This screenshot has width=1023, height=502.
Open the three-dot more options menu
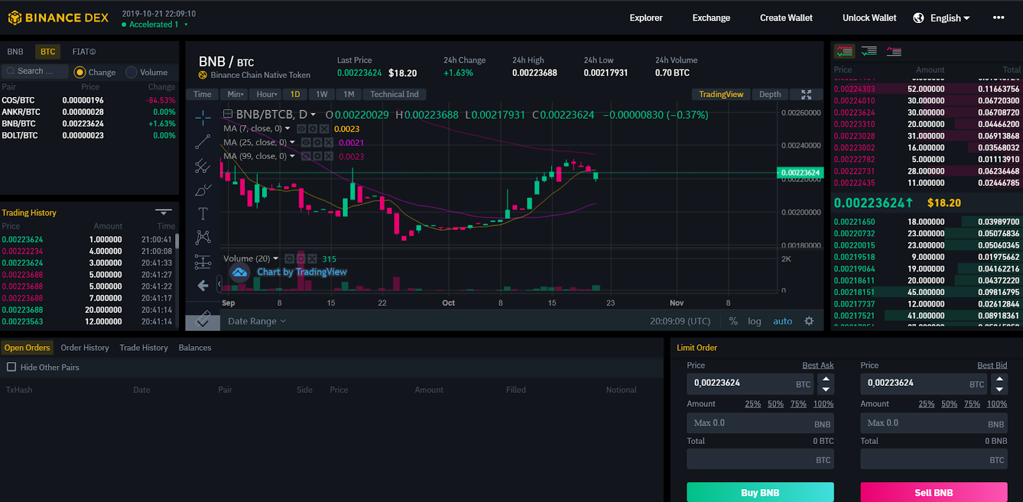(x=998, y=18)
